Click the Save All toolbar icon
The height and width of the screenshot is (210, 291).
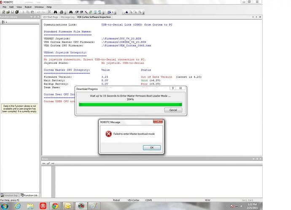[x=17, y=12]
